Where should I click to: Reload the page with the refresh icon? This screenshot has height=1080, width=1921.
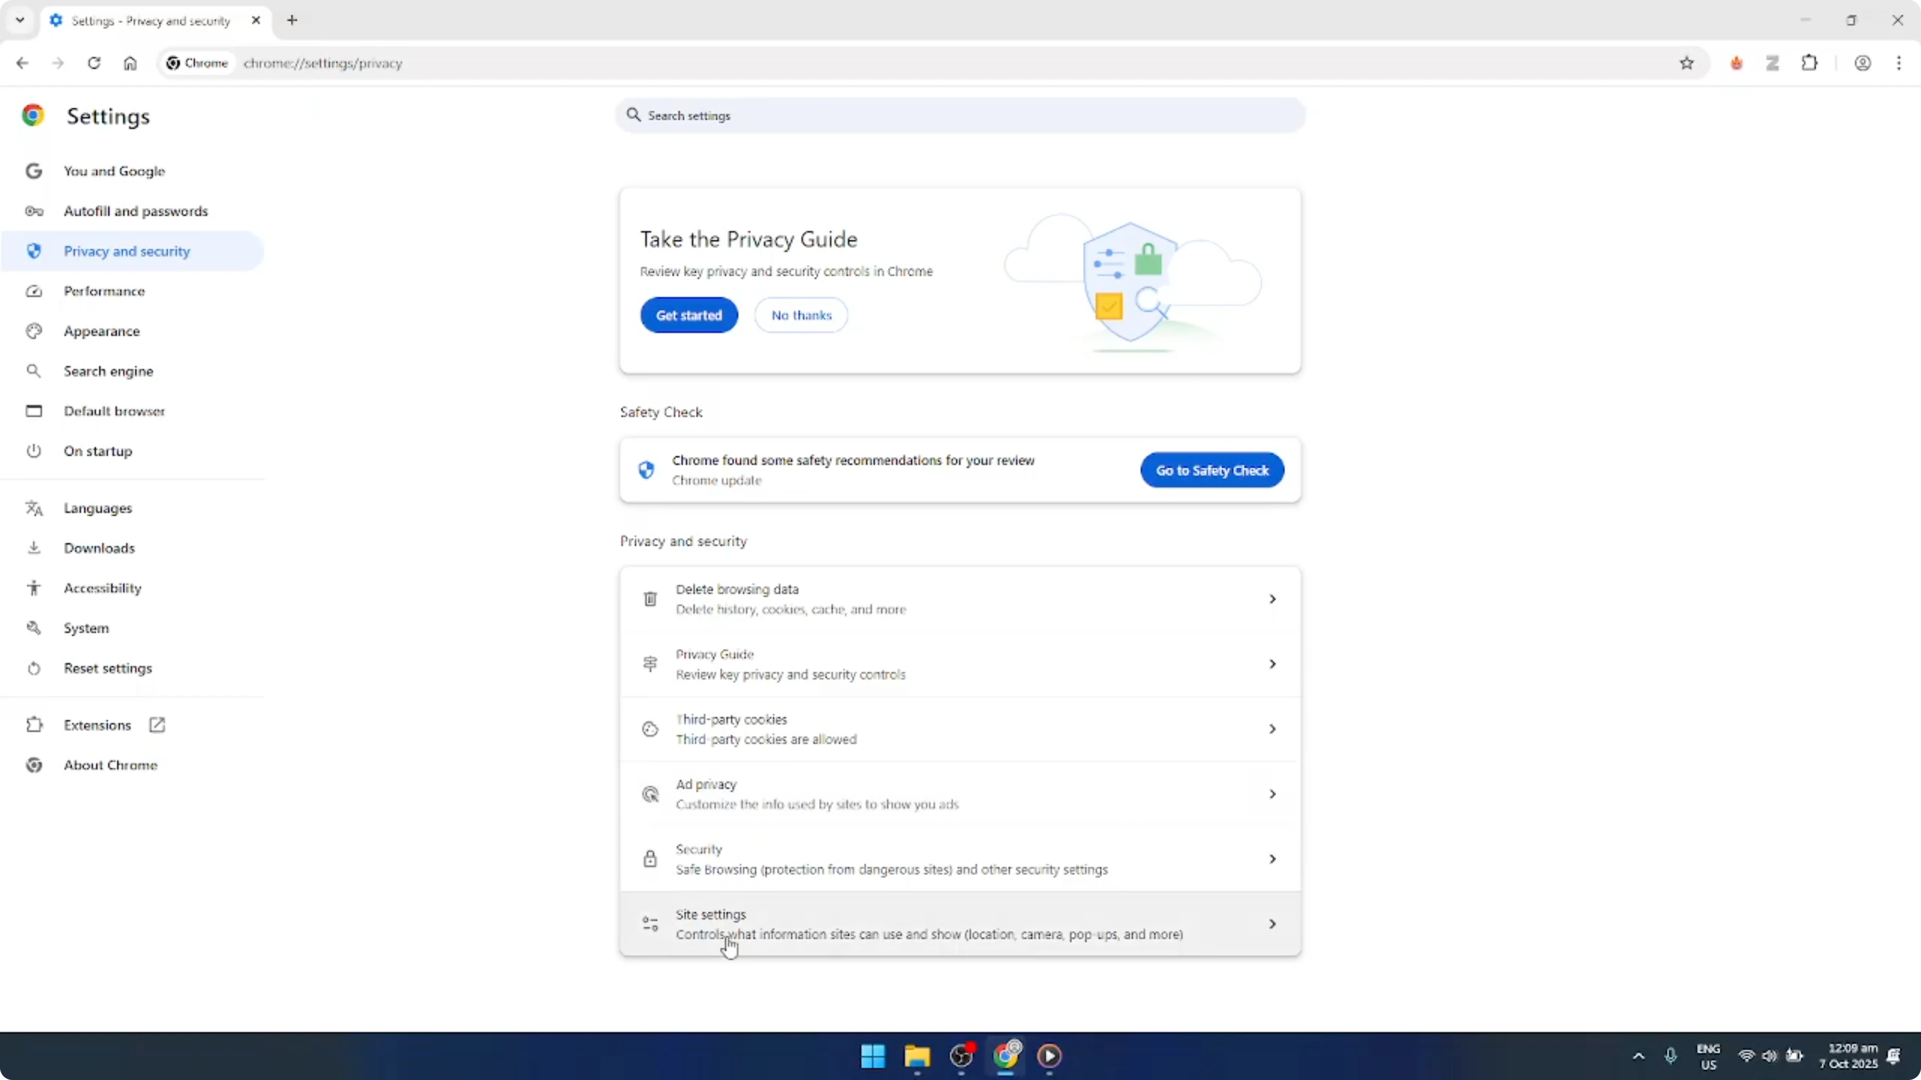[x=94, y=63]
